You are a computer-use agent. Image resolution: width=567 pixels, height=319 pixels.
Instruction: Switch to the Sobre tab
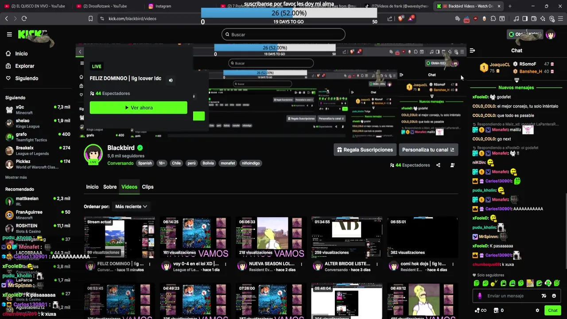click(x=110, y=187)
